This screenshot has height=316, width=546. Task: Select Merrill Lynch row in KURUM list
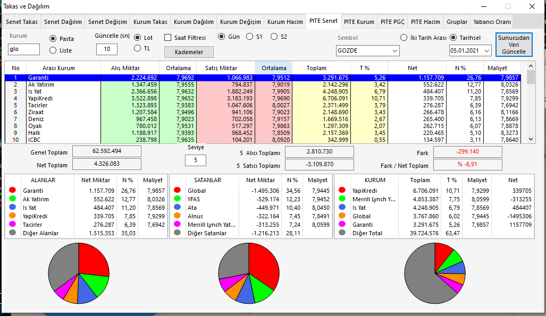pyautogui.click(x=434, y=199)
